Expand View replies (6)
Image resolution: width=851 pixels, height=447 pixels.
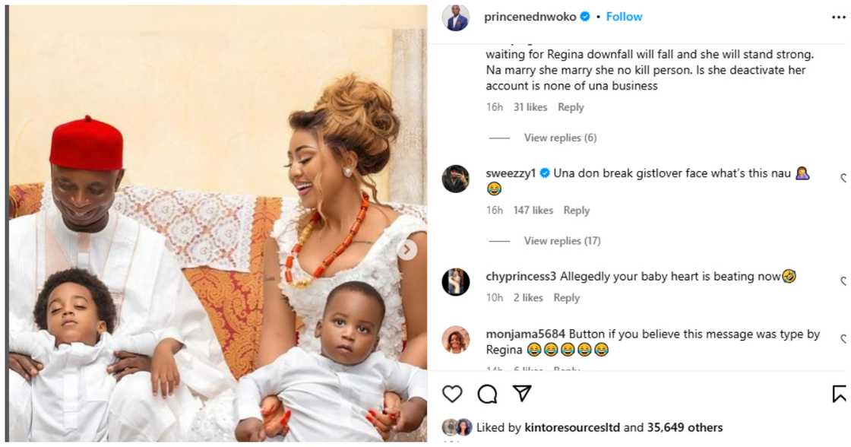coord(560,138)
